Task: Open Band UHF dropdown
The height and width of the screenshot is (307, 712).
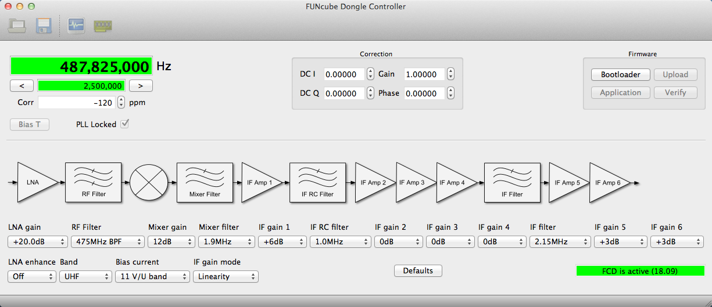Action: point(85,277)
